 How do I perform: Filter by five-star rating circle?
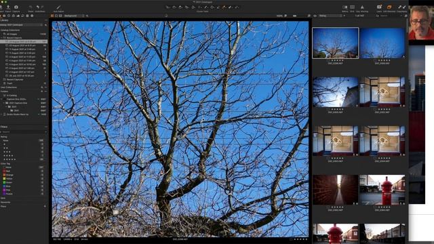(x=42, y=159)
